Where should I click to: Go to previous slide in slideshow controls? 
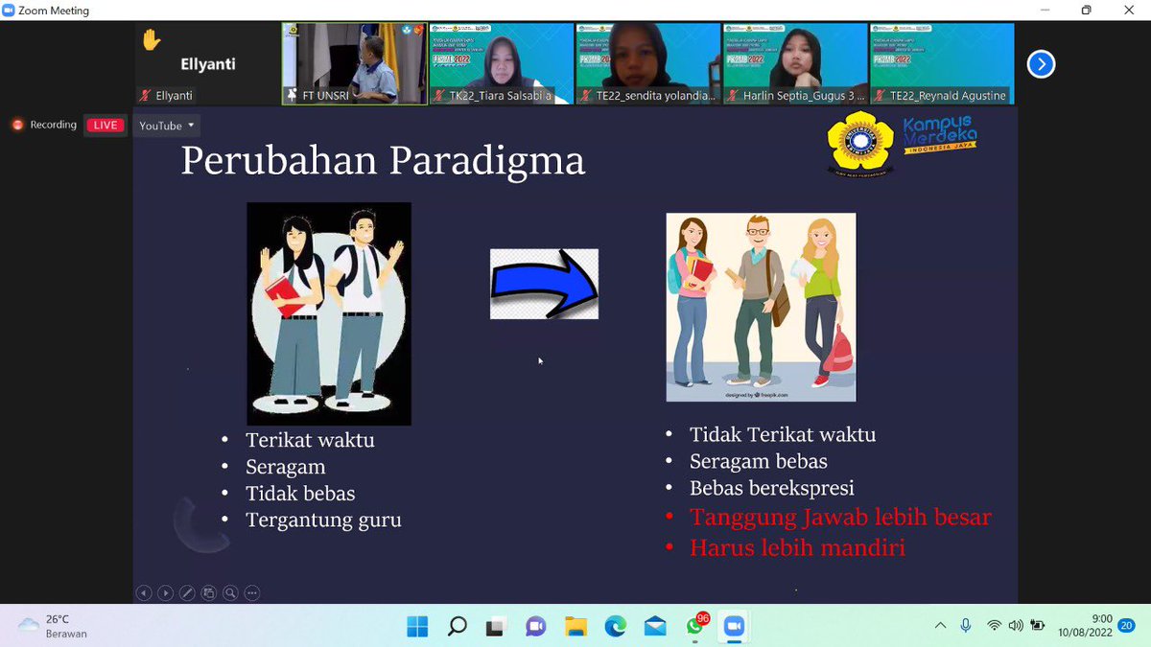point(144,593)
